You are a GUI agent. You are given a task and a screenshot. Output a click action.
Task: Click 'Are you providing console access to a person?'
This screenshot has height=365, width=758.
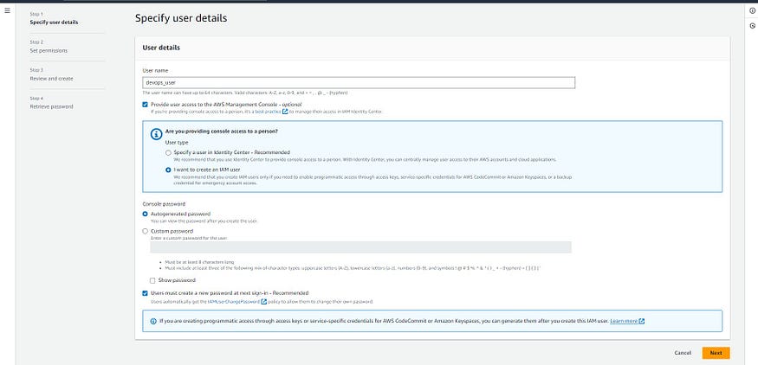pyautogui.click(x=222, y=131)
